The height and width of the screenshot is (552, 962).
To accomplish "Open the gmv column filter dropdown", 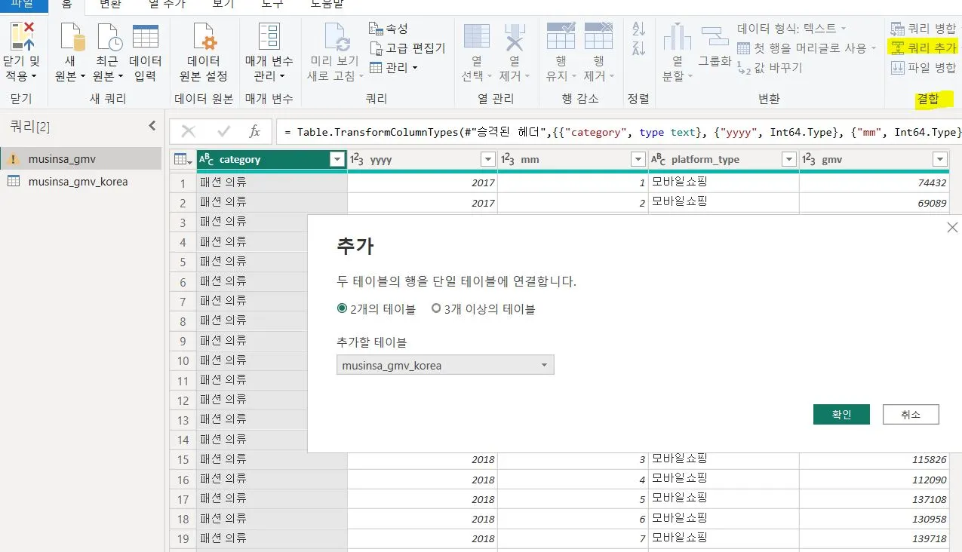I will point(940,159).
